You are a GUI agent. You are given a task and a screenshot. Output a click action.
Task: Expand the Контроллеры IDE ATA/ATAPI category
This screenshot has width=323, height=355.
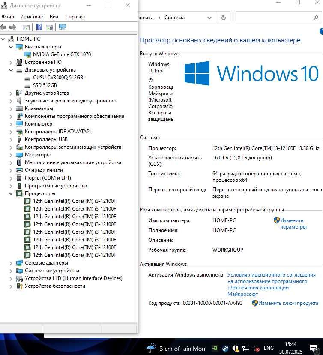11,132
